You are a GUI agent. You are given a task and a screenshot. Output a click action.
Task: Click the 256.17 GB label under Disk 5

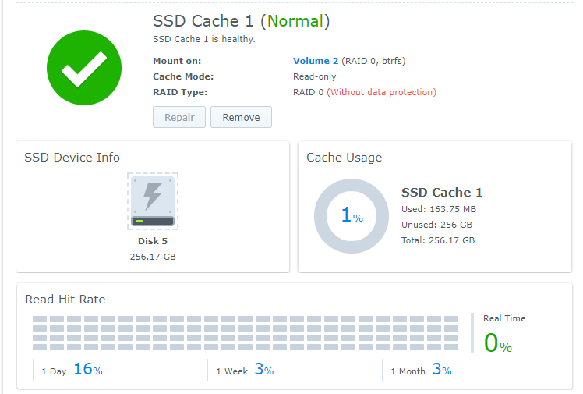pos(153,257)
